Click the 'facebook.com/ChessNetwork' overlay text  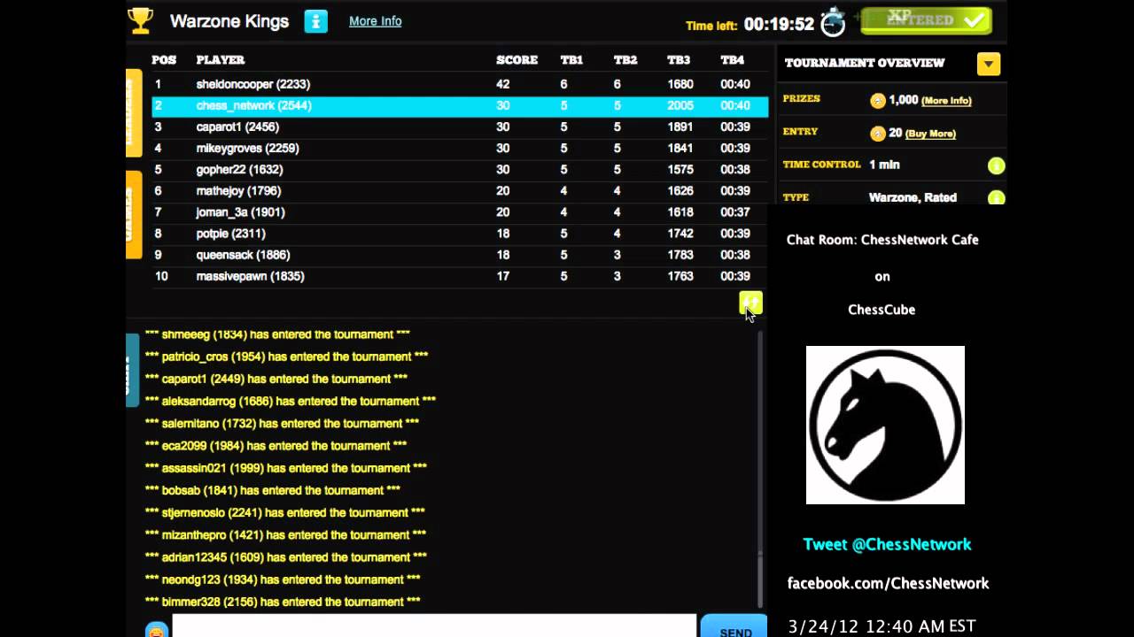tap(888, 583)
